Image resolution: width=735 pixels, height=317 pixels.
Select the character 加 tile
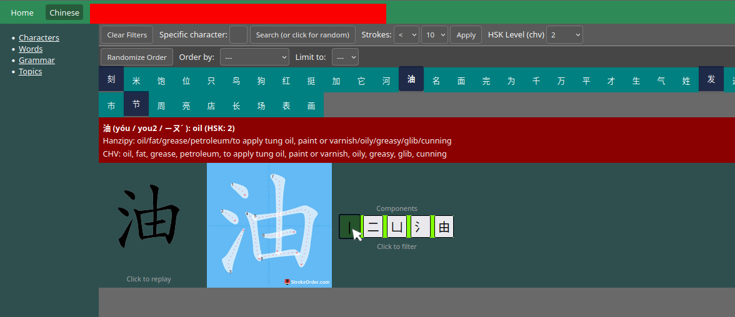(336, 81)
